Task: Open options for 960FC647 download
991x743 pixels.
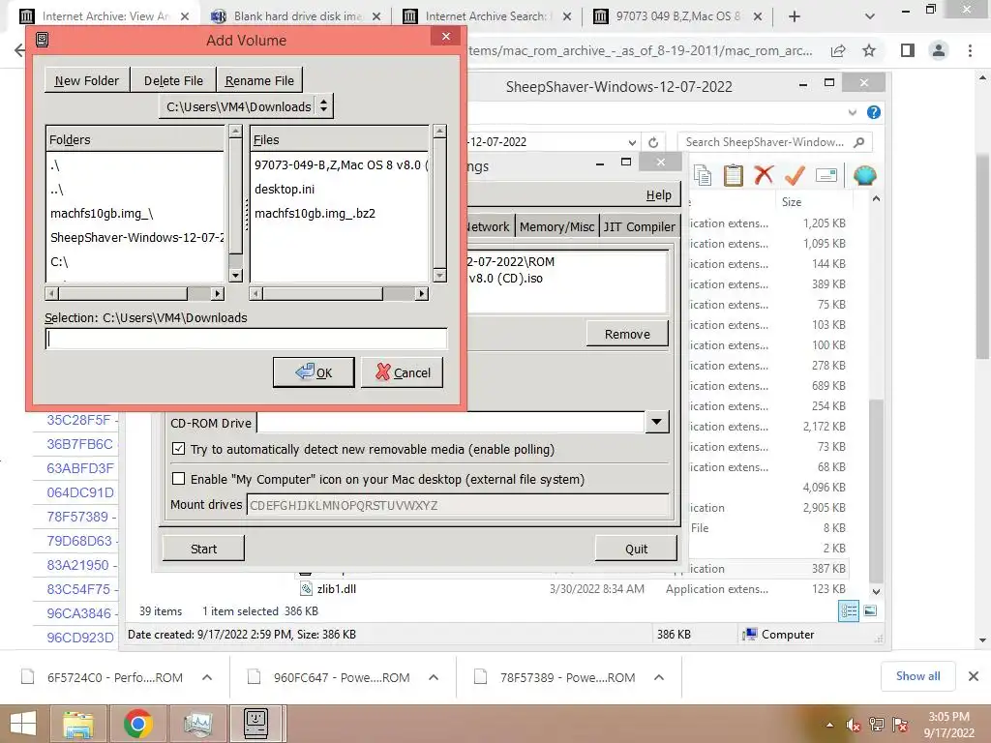Action: [433, 677]
